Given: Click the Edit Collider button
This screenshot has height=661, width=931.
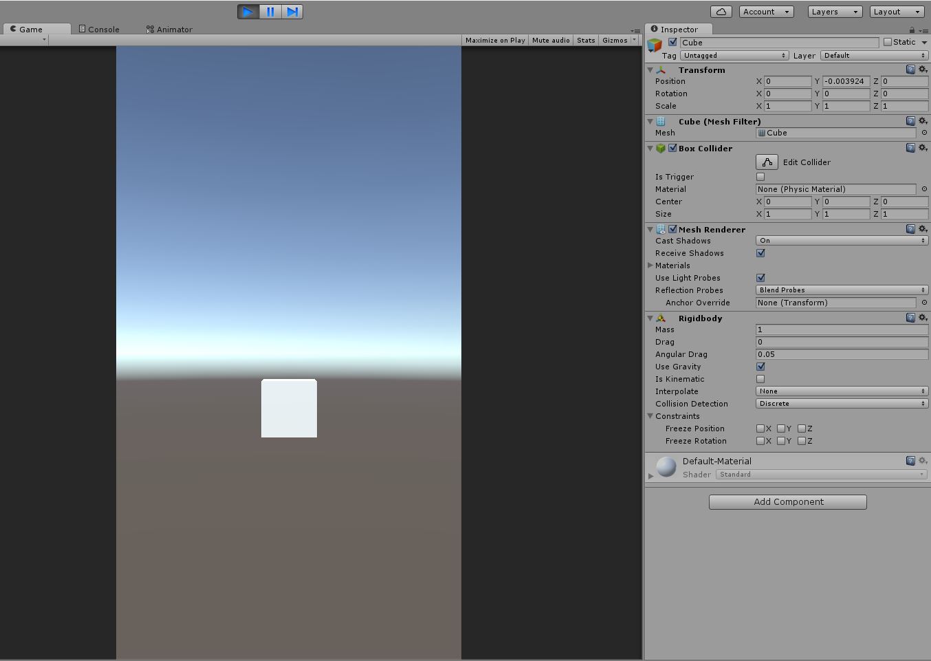Looking at the screenshot, I should click(x=767, y=162).
